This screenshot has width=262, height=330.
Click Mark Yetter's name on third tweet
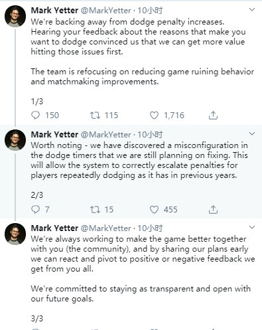pyautogui.click(x=54, y=228)
